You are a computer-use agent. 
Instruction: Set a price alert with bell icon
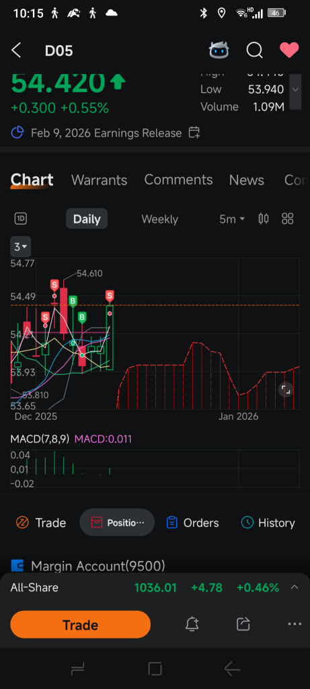click(x=192, y=624)
